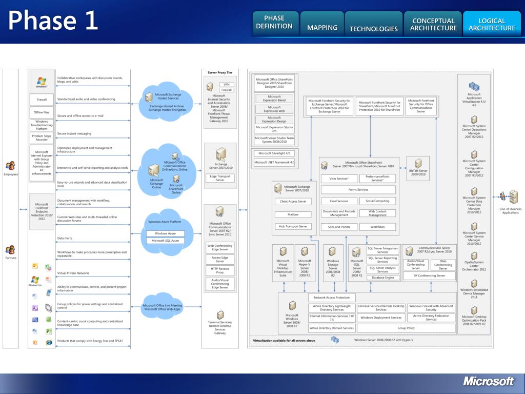
Task: Click the Client Access Server box
Action: (293, 201)
